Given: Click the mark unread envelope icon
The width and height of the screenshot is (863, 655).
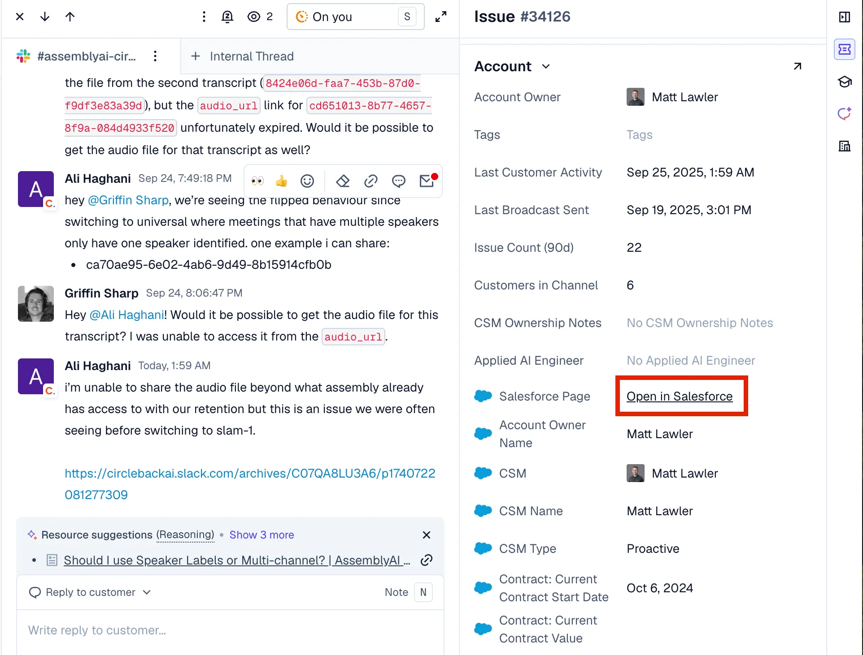Looking at the screenshot, I should point(427,181).
